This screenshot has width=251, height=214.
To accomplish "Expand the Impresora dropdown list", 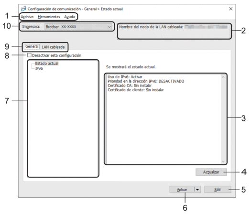I will coord(109,27).
